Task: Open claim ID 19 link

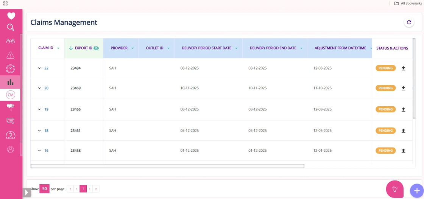Action: [46, 109]
